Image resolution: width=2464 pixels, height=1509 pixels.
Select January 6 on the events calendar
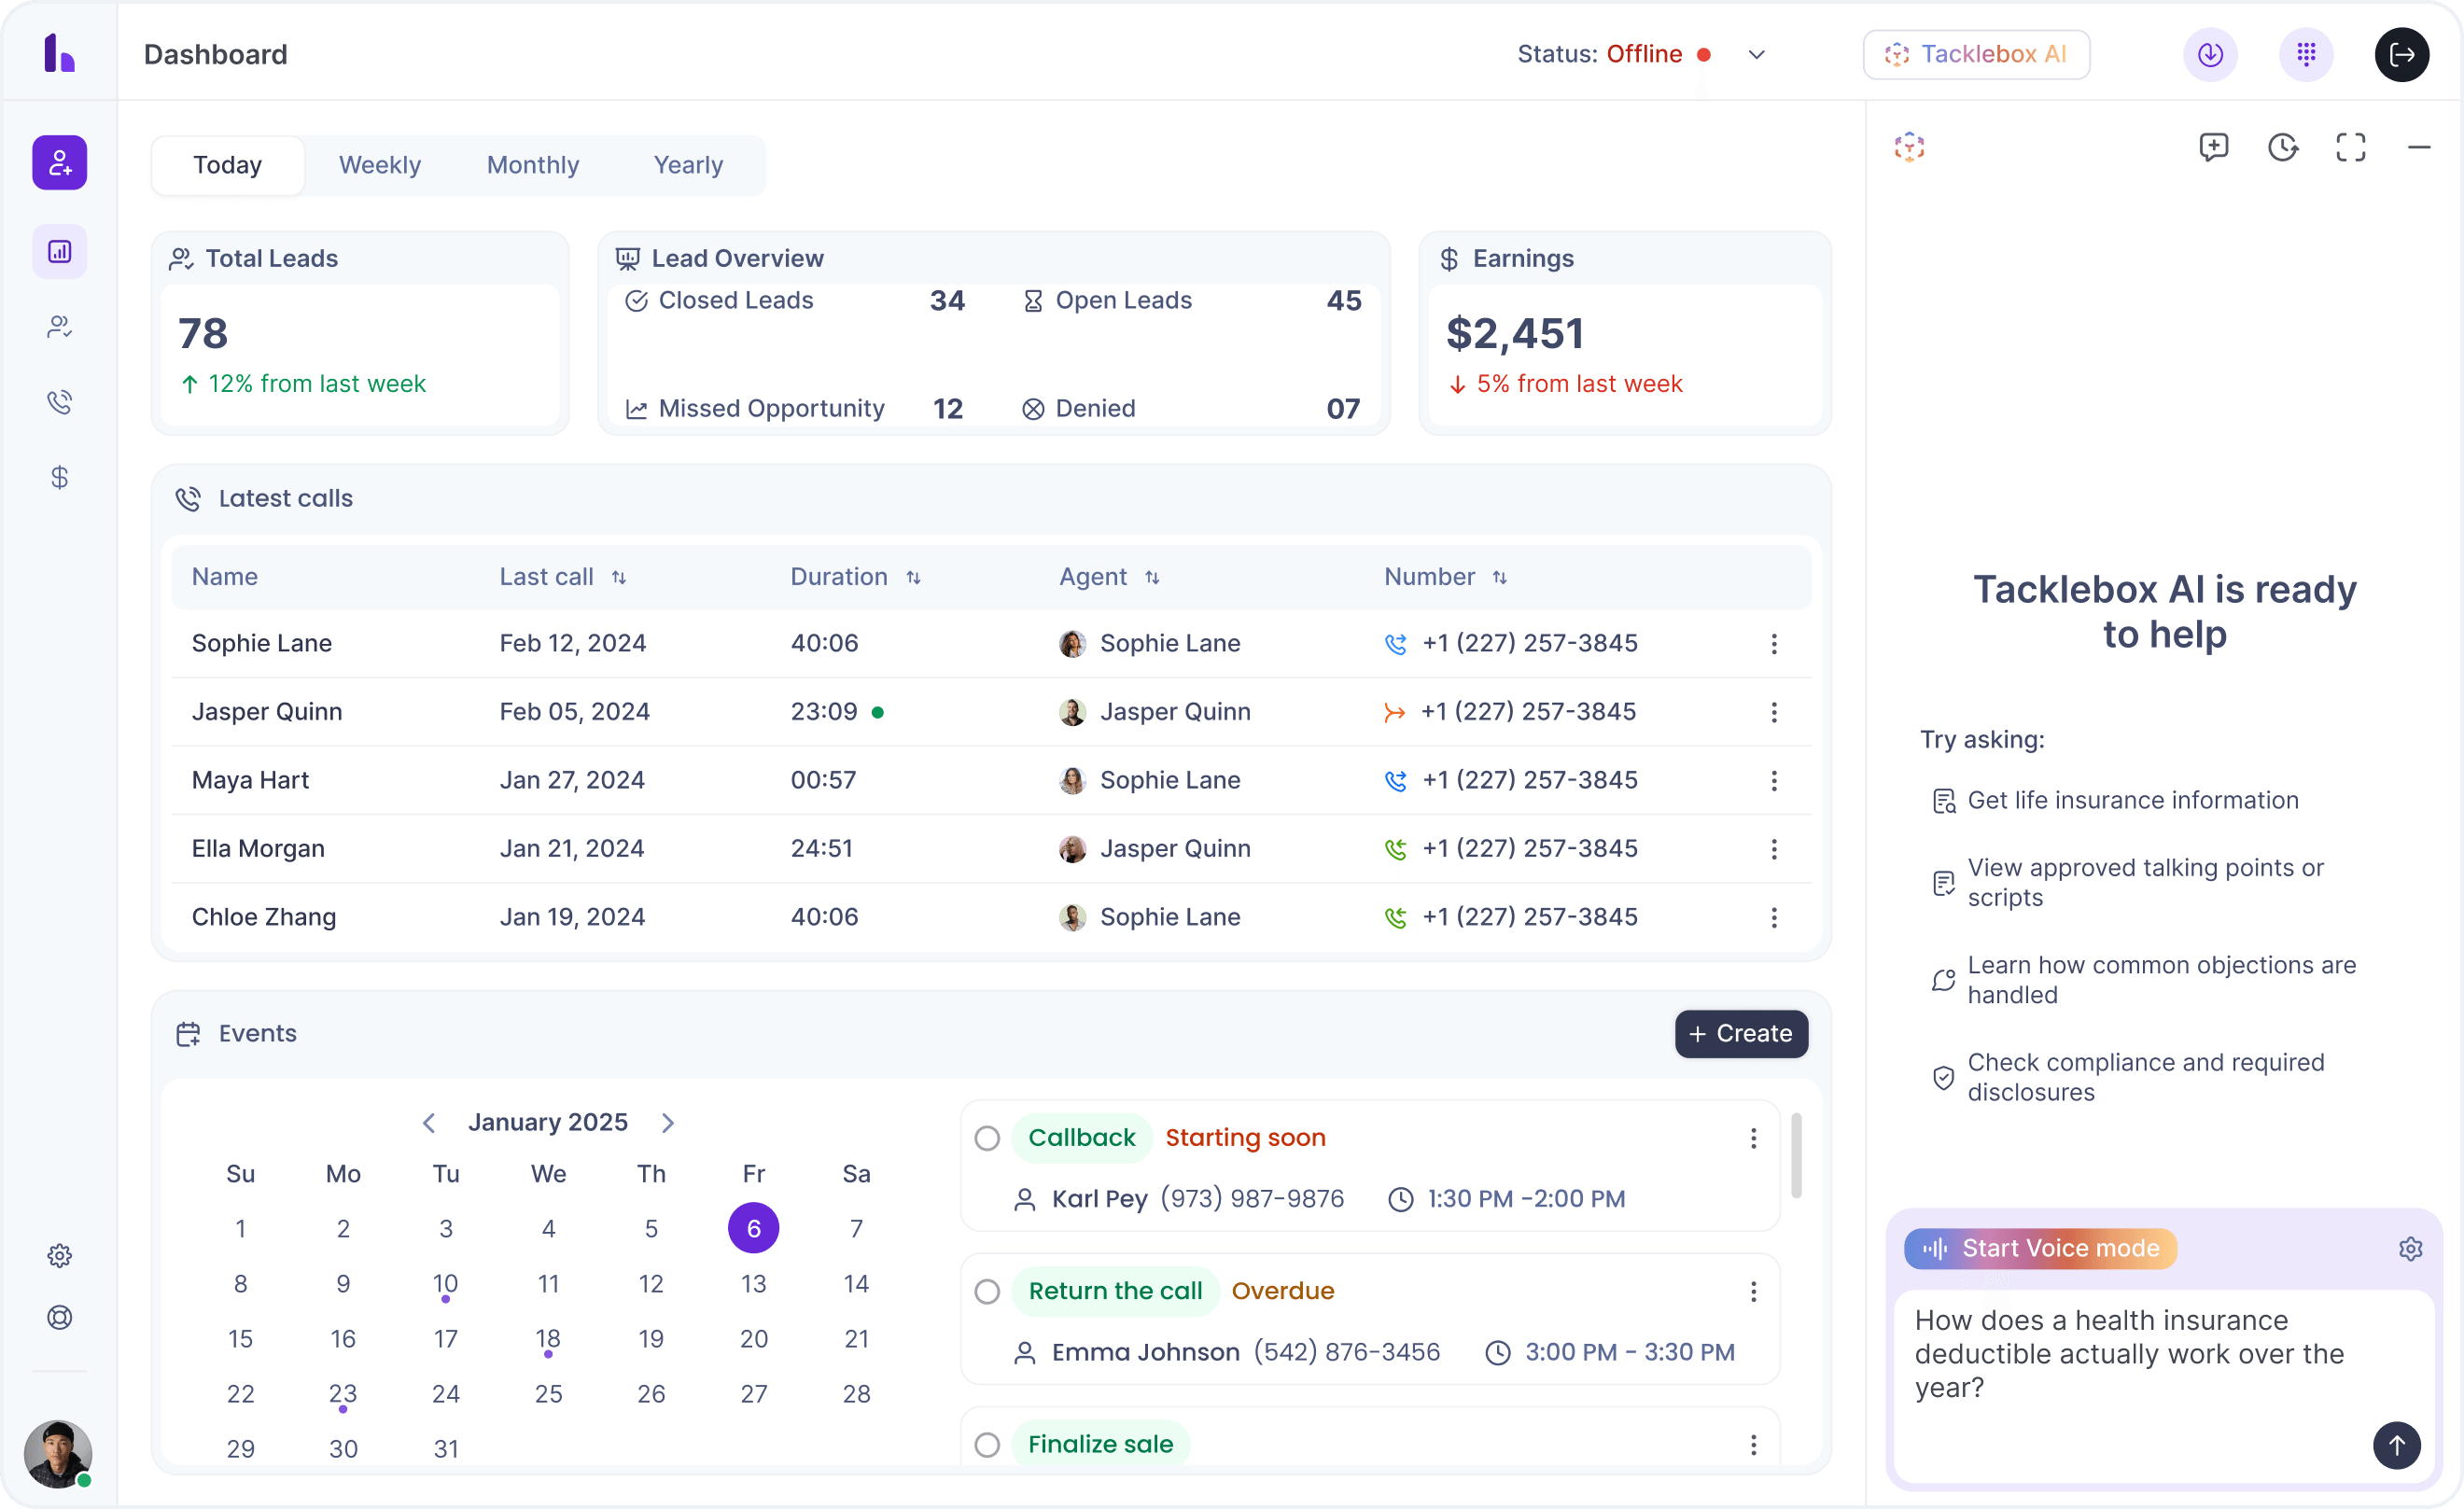[753, 1228]
